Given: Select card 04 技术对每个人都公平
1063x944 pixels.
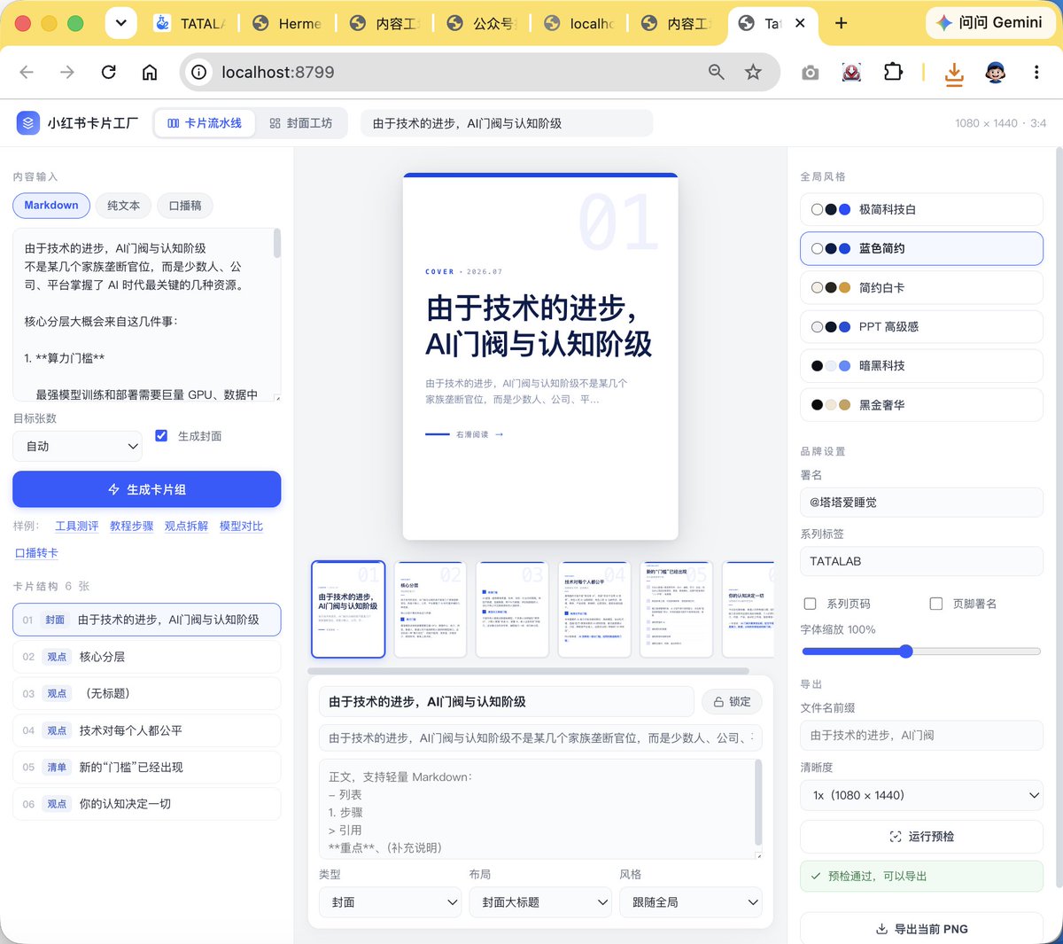Looking at the screenshot, I should pos(147,730).
